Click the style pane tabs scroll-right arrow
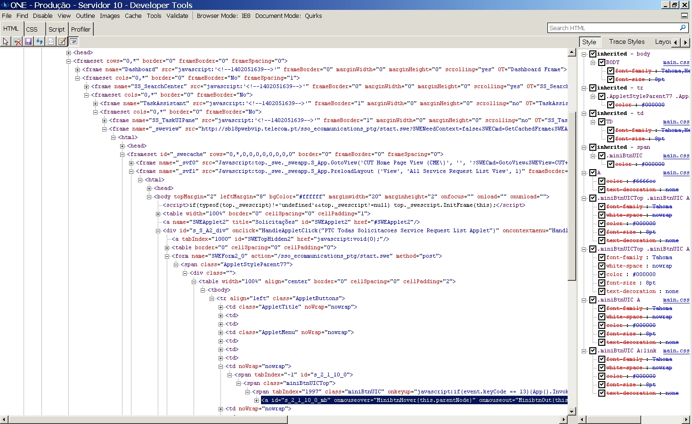Image resolution: width=692 pixels, height=424 pixels. point(685,42)
